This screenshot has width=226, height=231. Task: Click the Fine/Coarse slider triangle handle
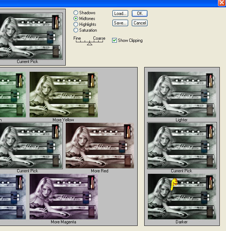(x=89, y=44)
